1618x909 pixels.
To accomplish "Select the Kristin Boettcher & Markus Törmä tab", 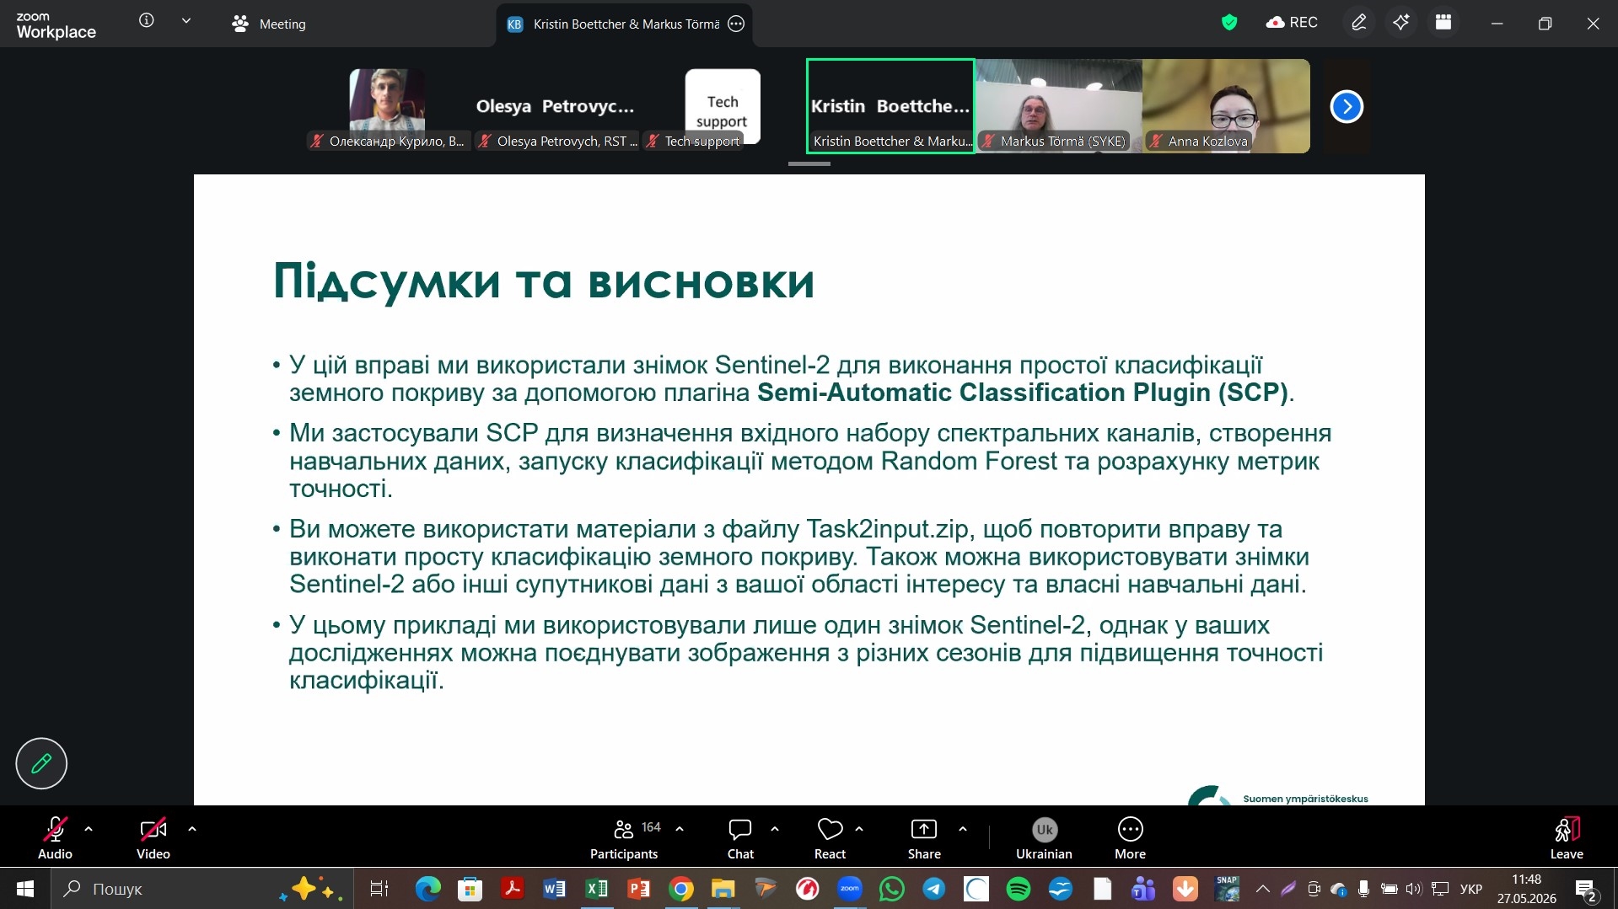I will click(x=625, y=24).
